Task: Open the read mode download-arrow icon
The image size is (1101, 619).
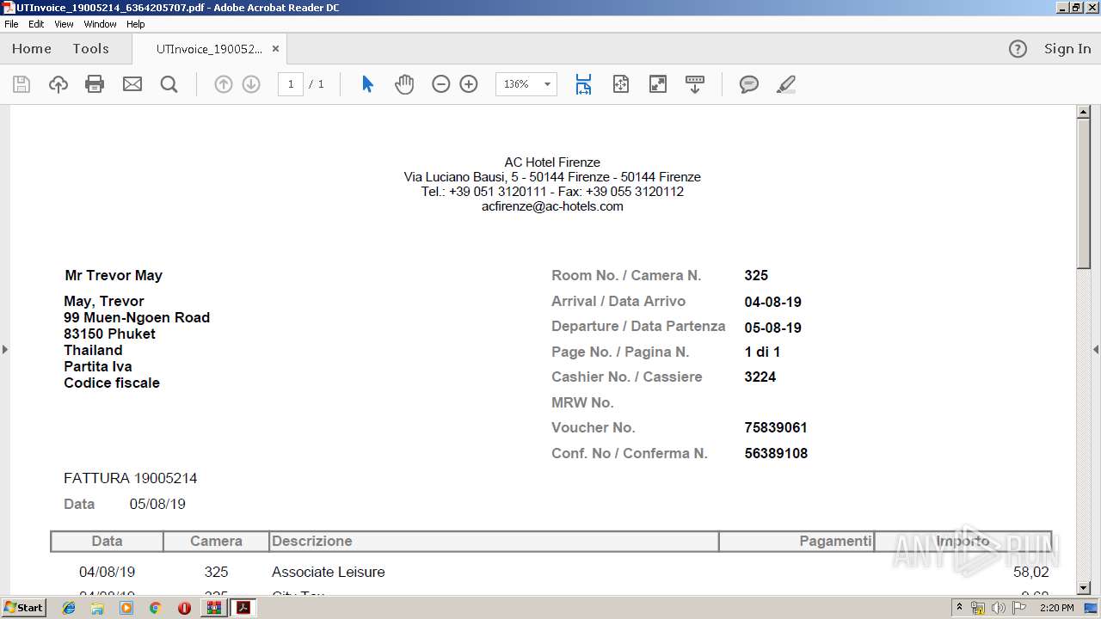Action: (x=695, y=84)
